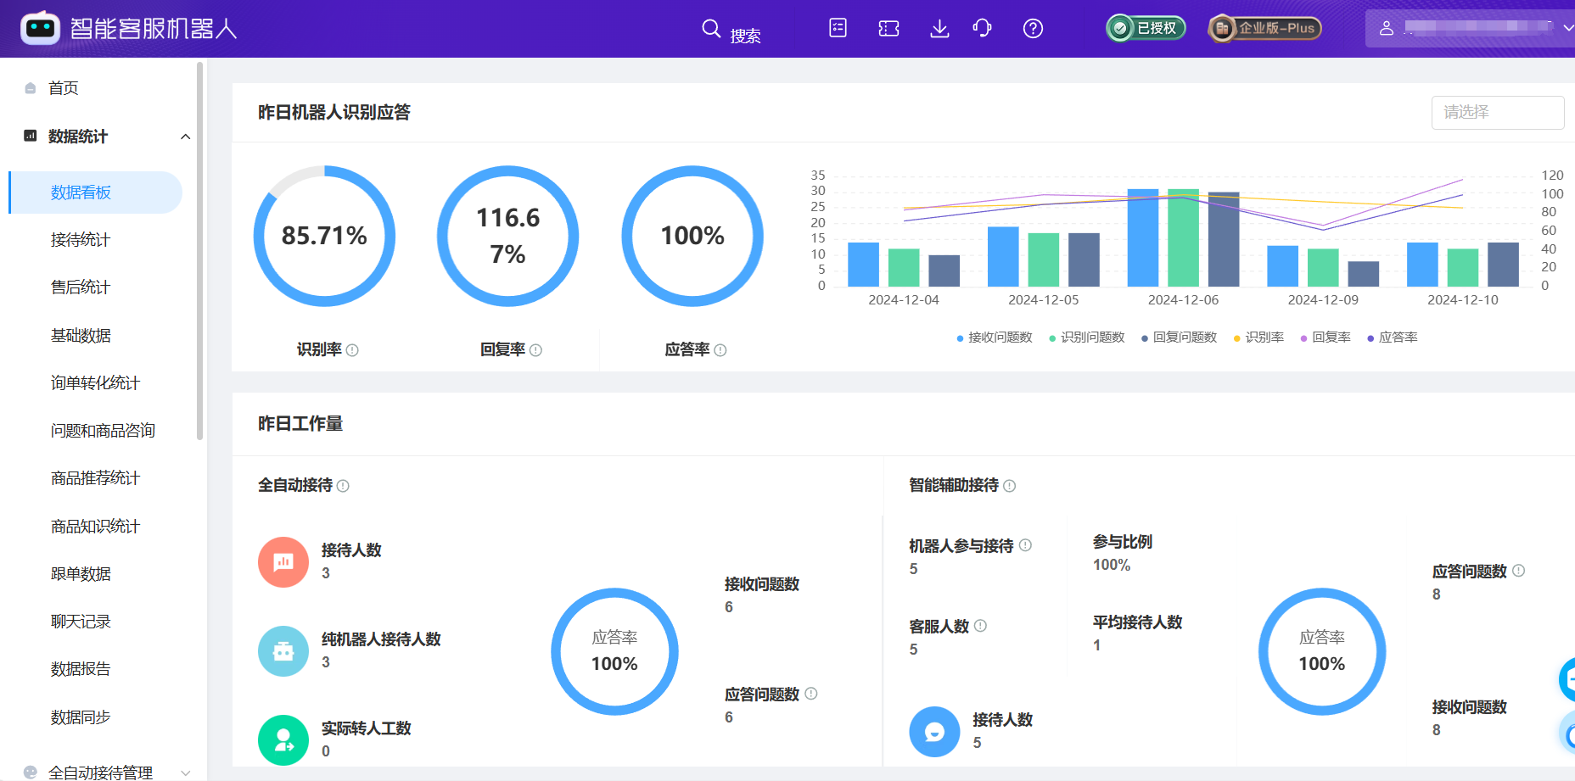Click the robot logo icon
The width and height of the screenshot is (1575, 781).
point(40,29)
